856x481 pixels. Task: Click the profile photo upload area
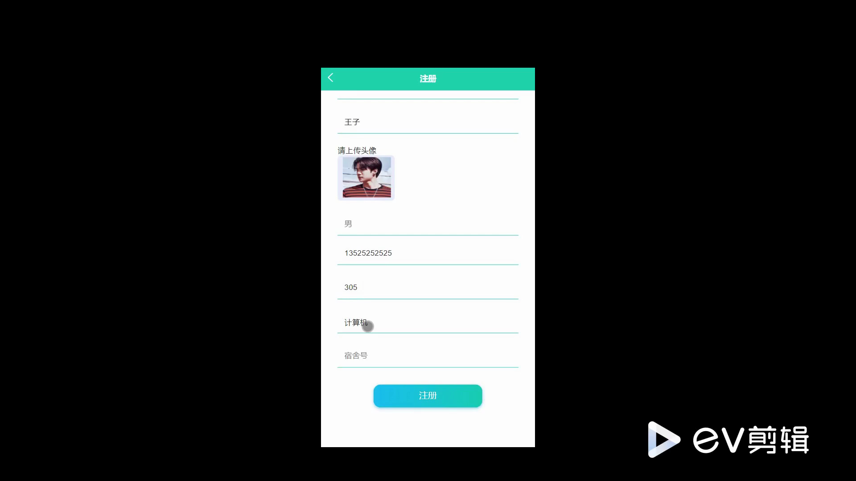click(x=365, y=177)
